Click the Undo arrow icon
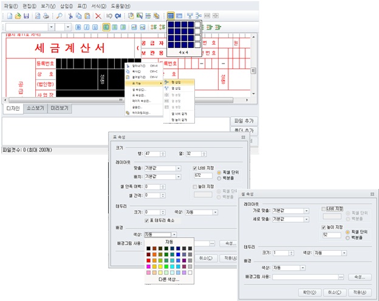Screen dimensions: 379x301 (109, 16)
